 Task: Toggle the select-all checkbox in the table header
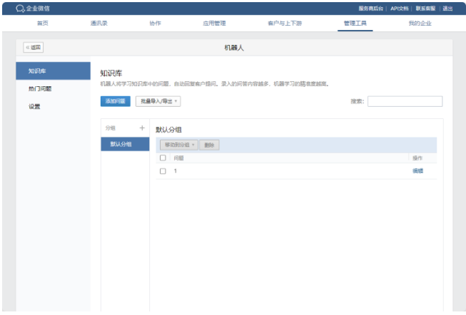[x=163, y=157]
